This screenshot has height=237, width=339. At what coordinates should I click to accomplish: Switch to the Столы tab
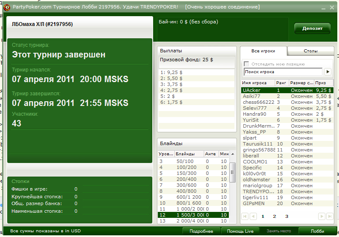pyautogui.click(x=311, y=51)
